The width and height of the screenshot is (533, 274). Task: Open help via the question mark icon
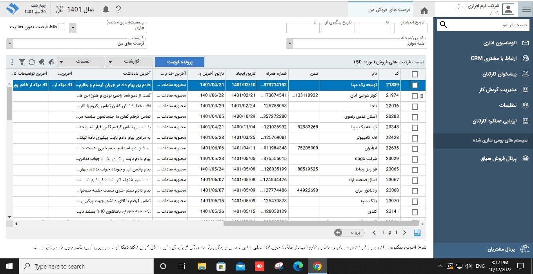pyautogui.click(x=118, y=9)
